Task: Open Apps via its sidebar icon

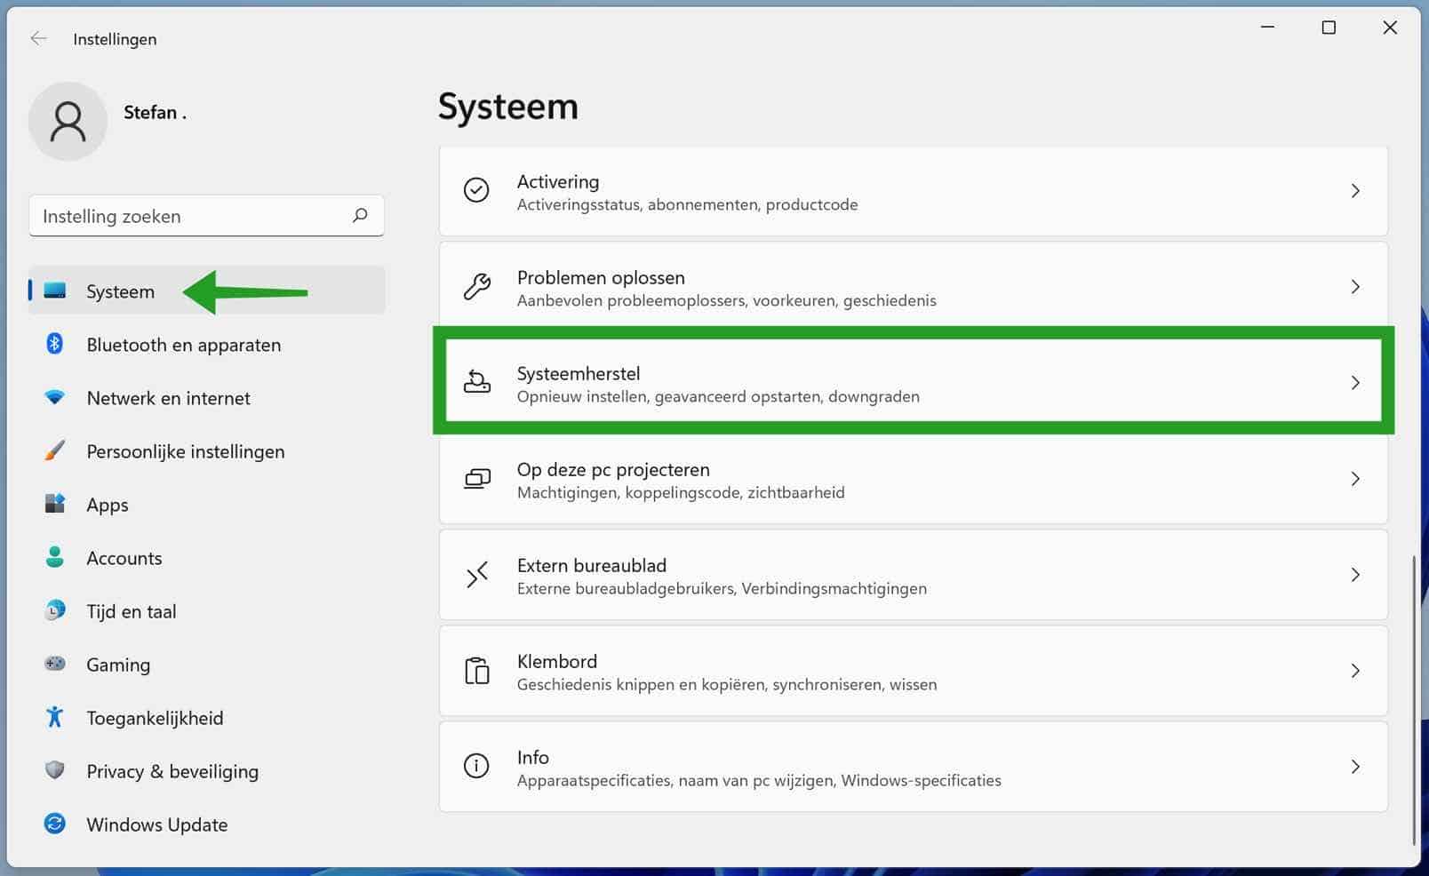Action: 54,504
